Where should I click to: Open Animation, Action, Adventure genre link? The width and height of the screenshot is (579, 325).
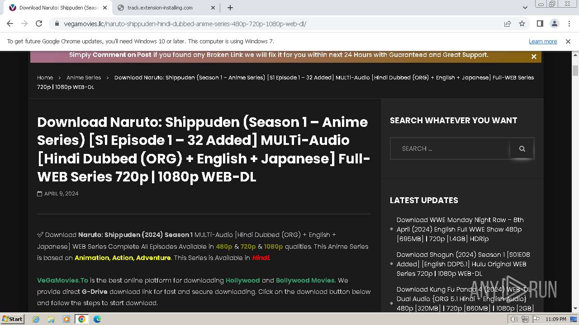coord(123,258)
